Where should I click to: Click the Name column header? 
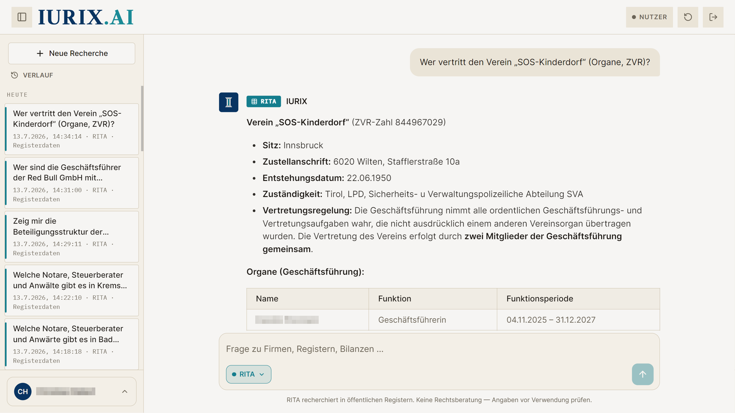[307, 299]
